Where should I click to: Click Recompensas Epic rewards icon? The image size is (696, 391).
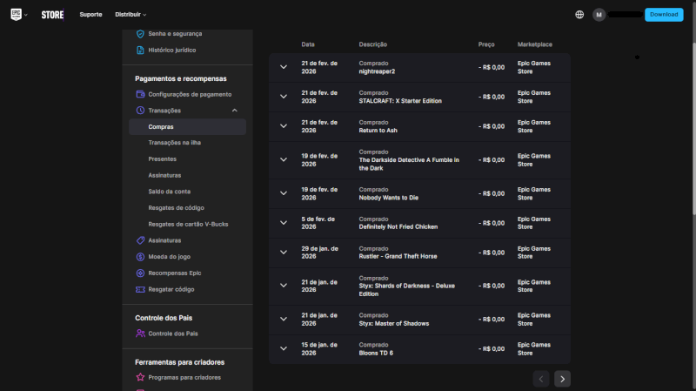[140, 273]
